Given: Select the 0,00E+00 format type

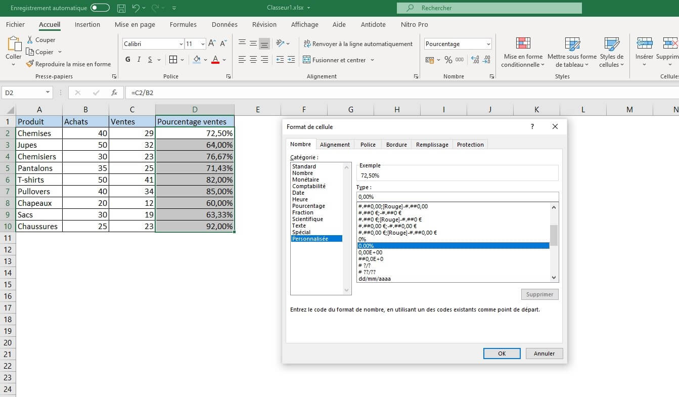Looking at the screenshot, I should click(x=370, y=252).
